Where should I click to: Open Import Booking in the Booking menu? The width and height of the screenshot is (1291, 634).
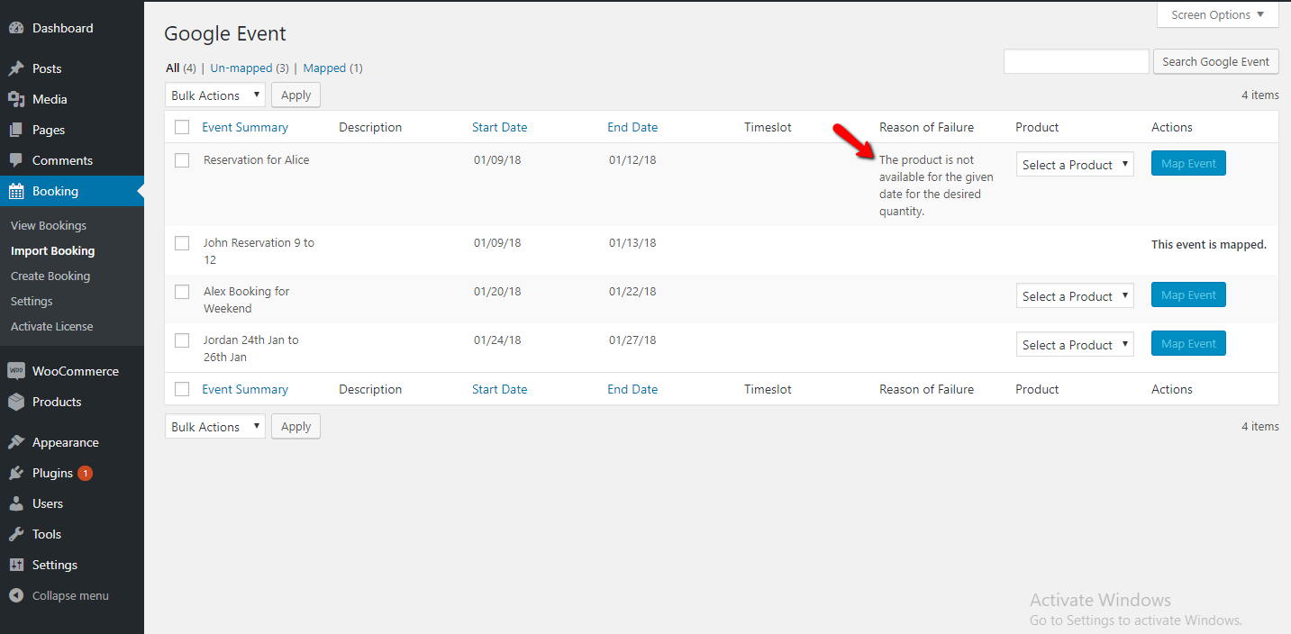click(53, 250)
